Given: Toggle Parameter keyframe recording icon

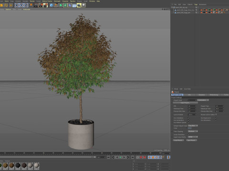Looking at the screenshot, I should pos(160,157).
